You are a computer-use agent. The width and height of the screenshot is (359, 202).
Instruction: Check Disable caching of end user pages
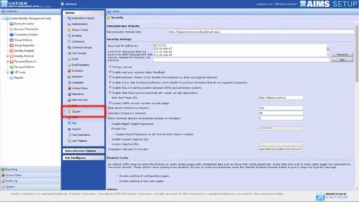pyautogui.click(x=117, y=181)
